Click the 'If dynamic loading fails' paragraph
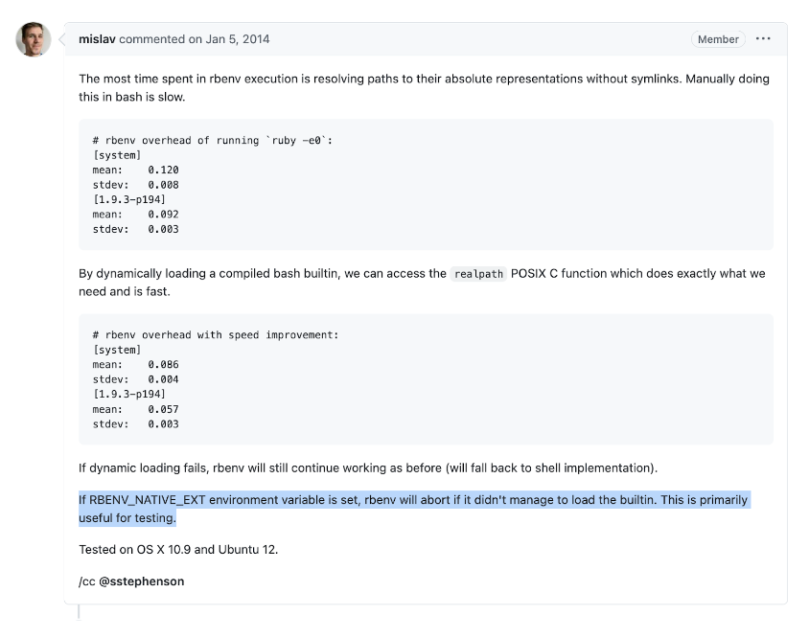This screenshot has width=809, height=638. [368, 467]
